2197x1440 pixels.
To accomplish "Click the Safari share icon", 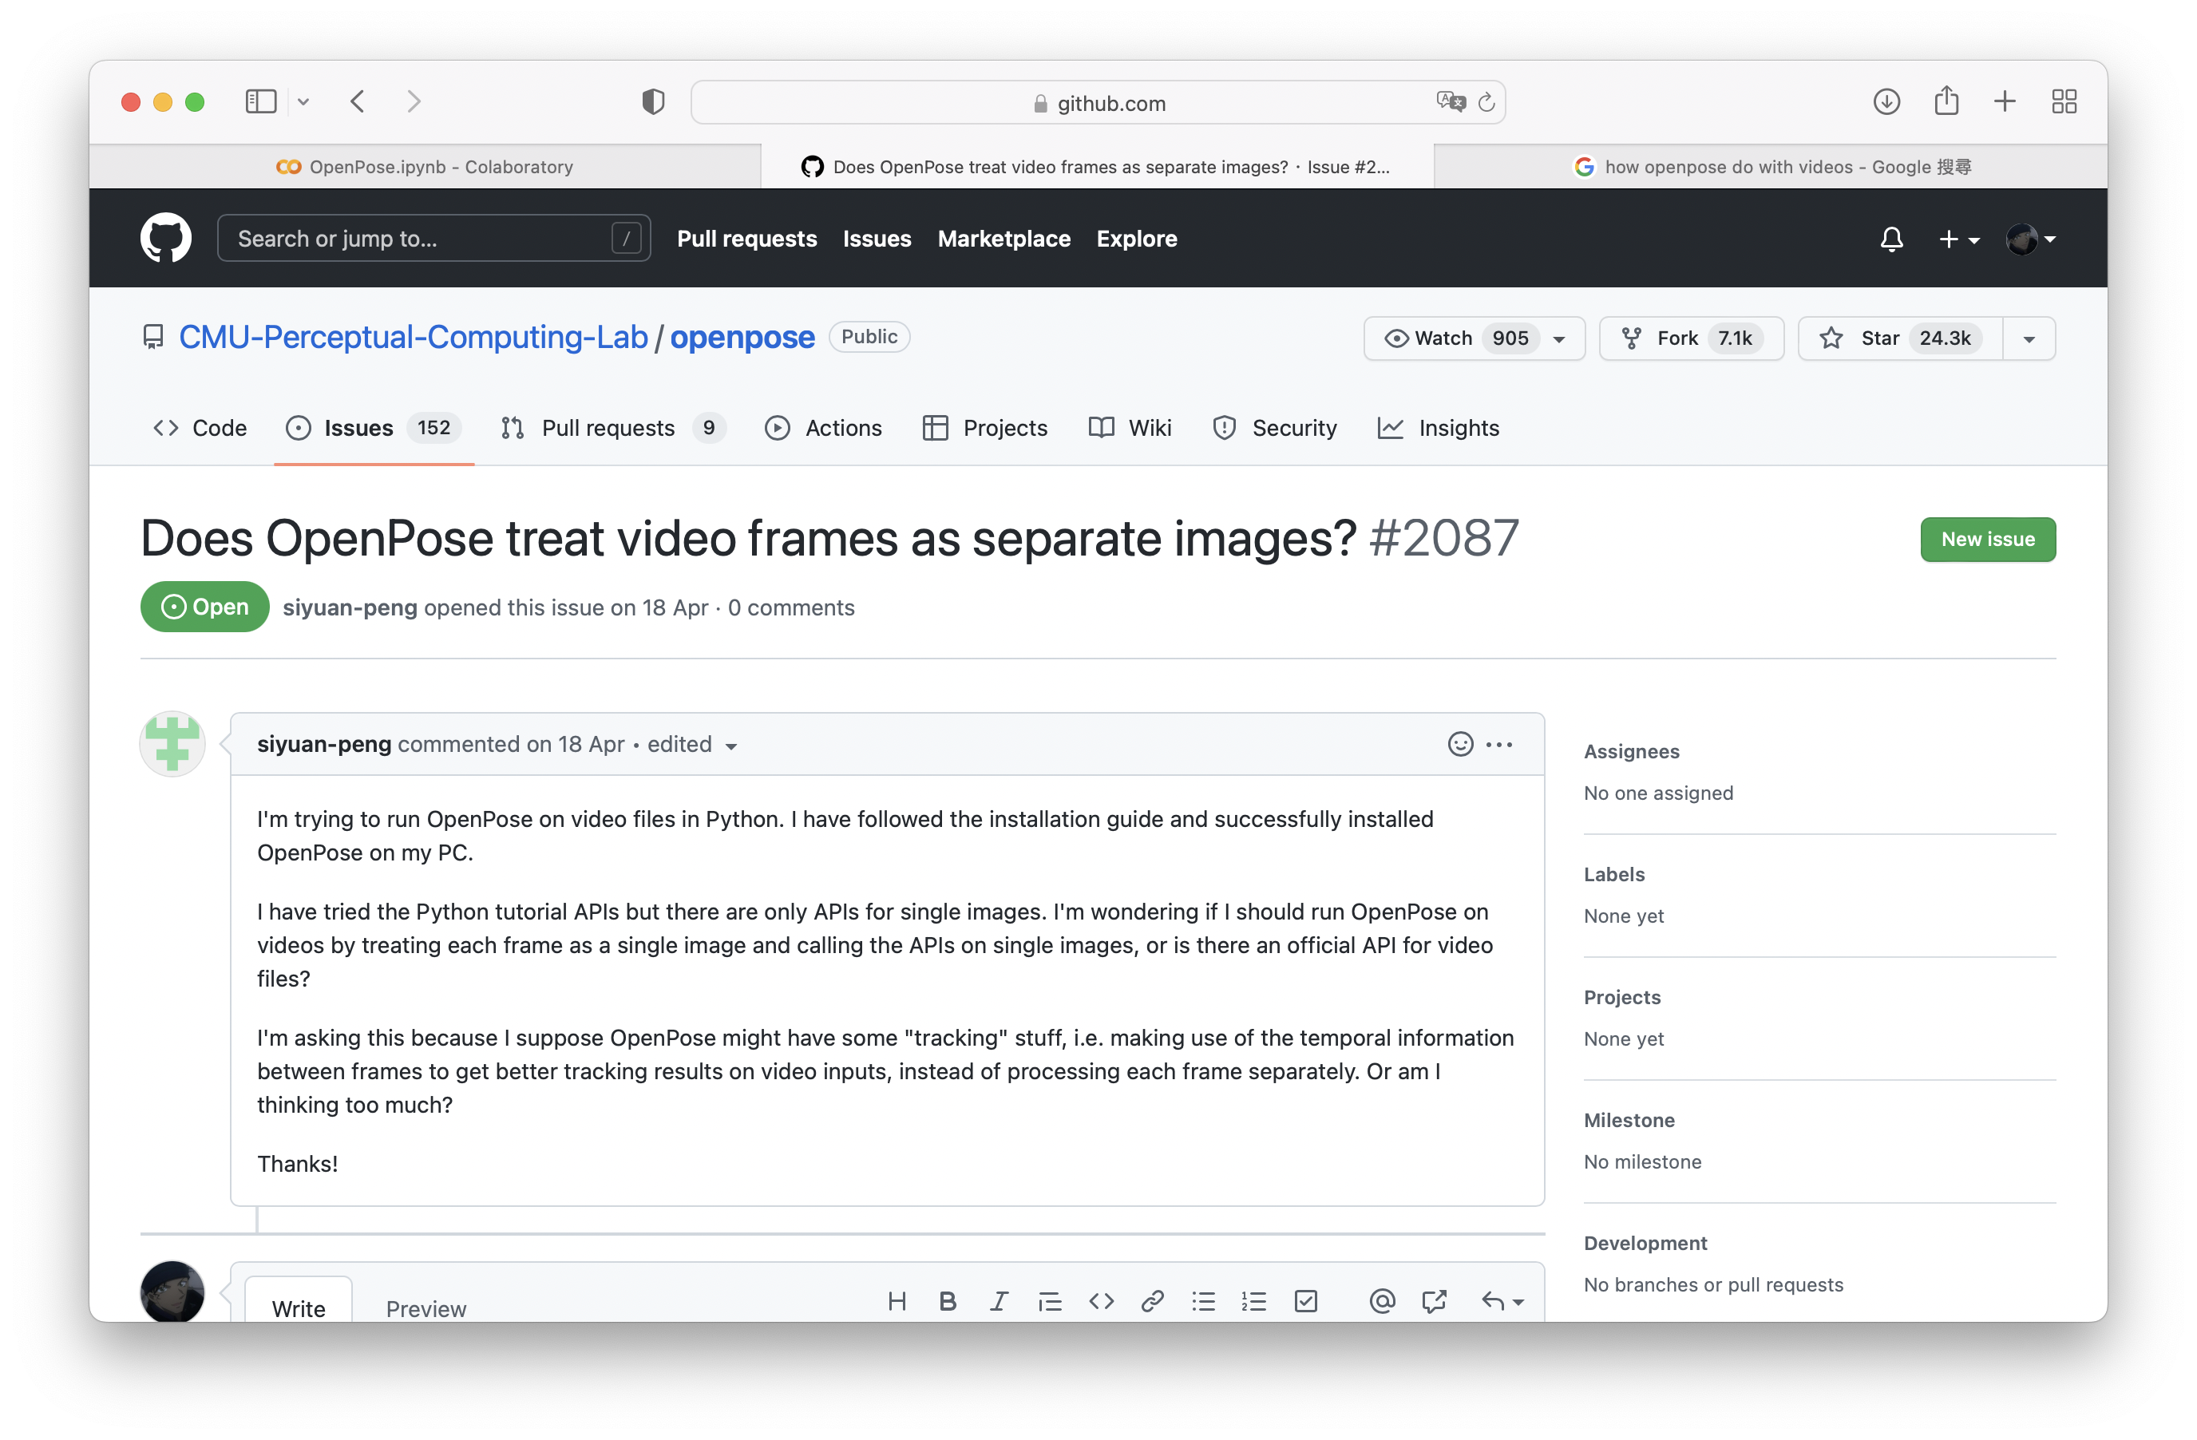I will coord(1946,101).
